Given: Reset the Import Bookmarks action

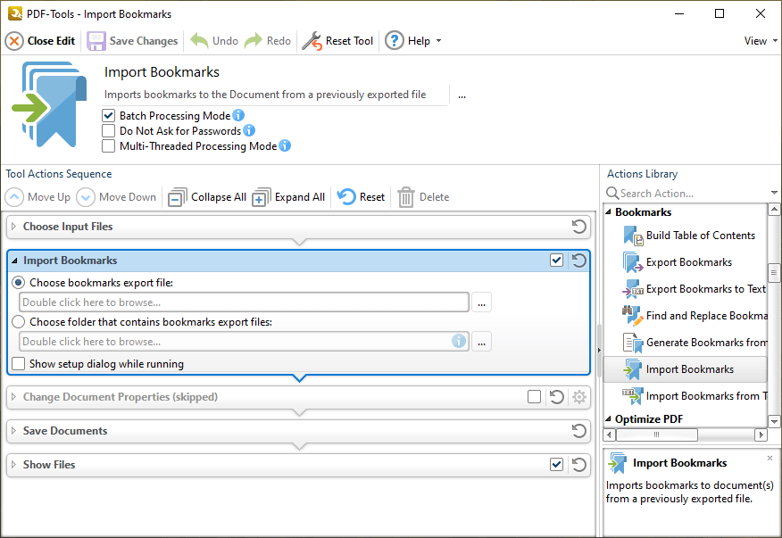Looking at the screenshot, I should coord(578,260).
